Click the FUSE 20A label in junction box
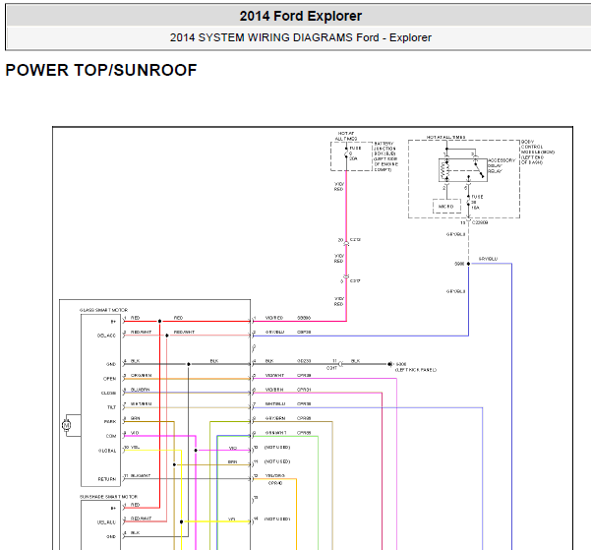591x550 pixels. coord(355,153)
